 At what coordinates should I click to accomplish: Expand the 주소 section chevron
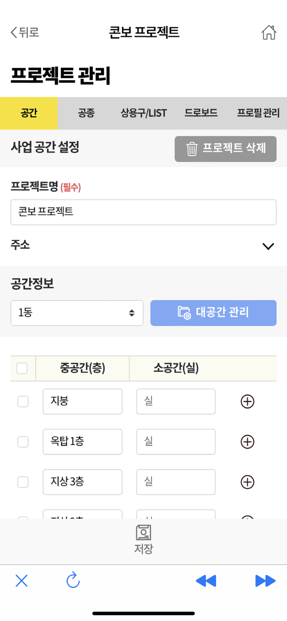pos(268,246)
